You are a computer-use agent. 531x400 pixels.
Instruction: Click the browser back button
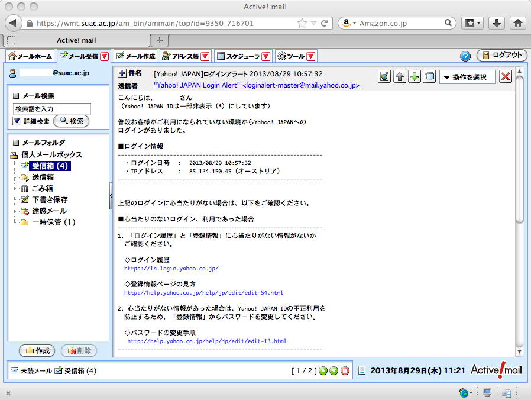13,23
